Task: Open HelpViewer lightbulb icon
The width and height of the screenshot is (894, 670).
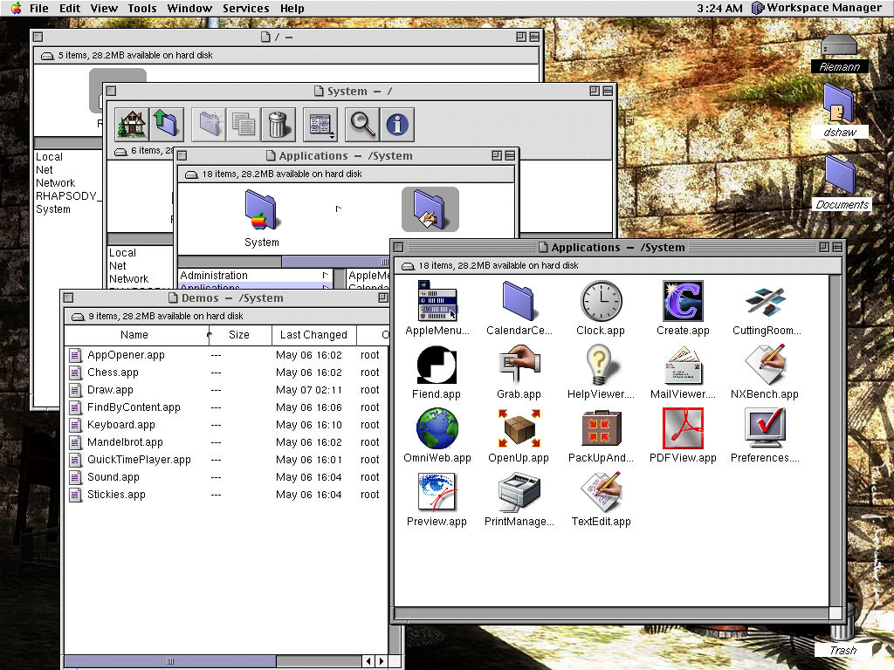Action: tap(600, 365)
